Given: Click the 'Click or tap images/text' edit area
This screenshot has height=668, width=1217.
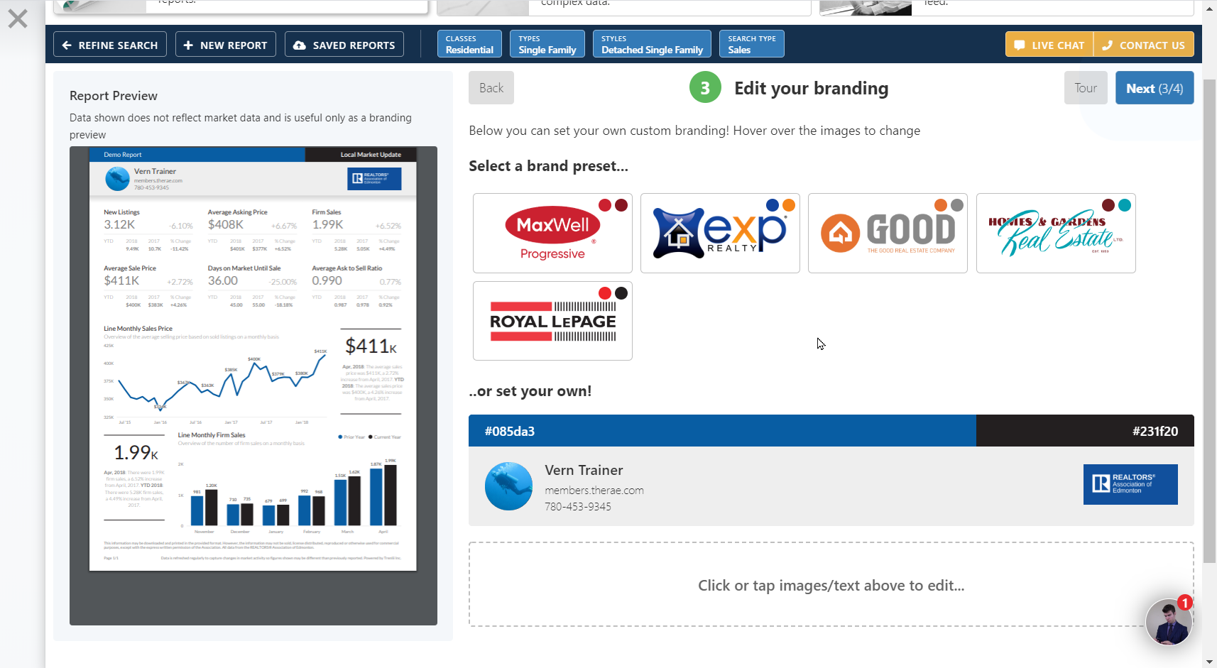Looking at the screenshot, I should click(x=831, y=585).
